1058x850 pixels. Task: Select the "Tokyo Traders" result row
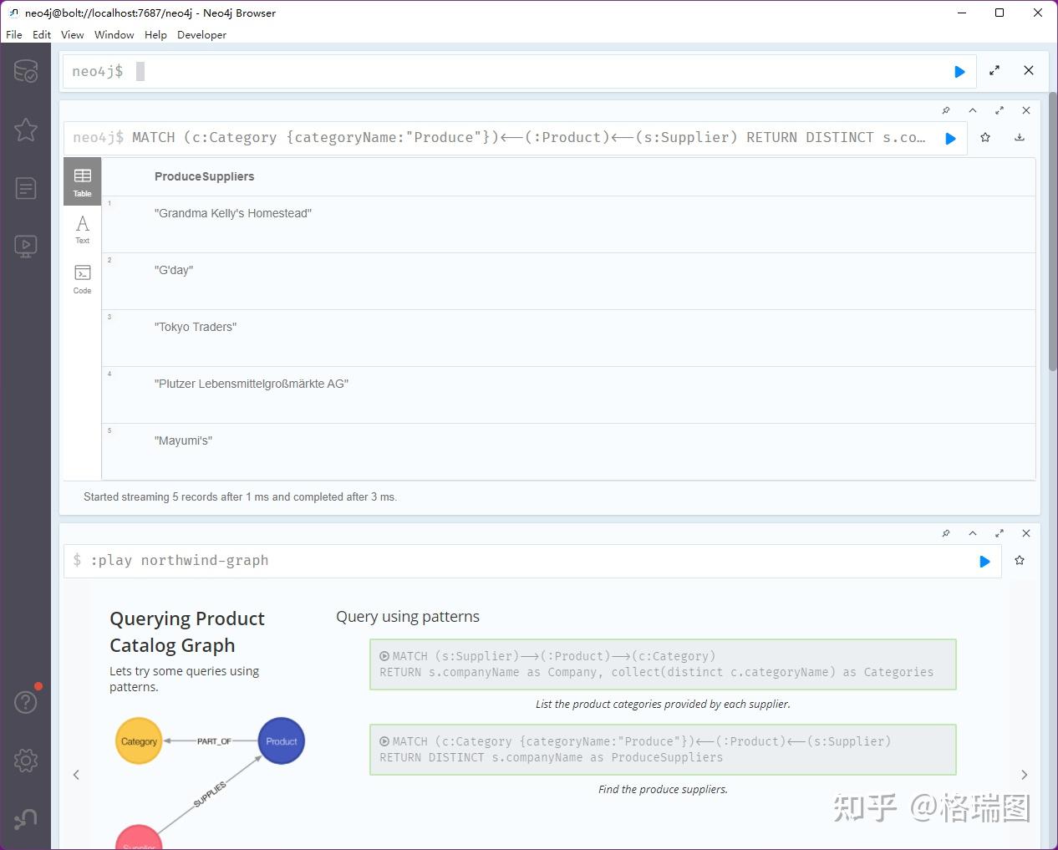coord(568,338)
